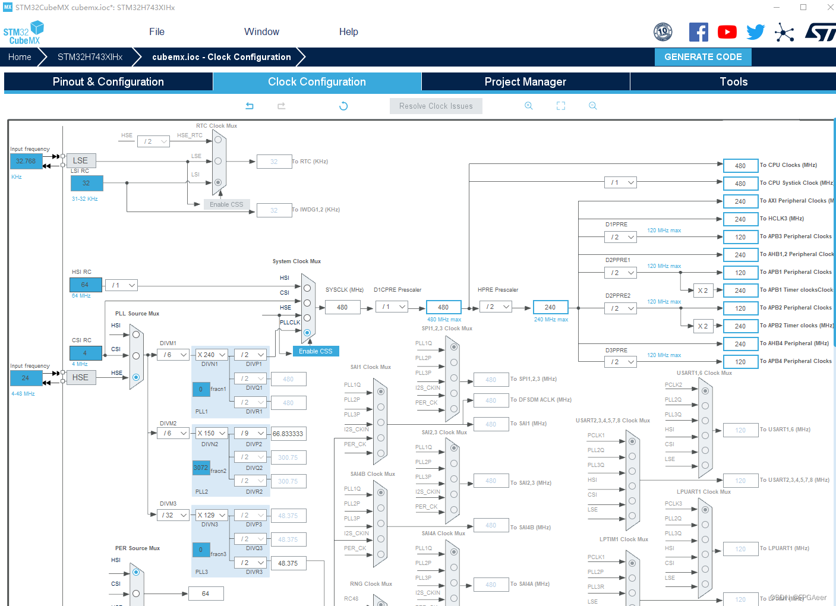Edit the fracn1 0 field
836x606 pixels.
[201, 389]
